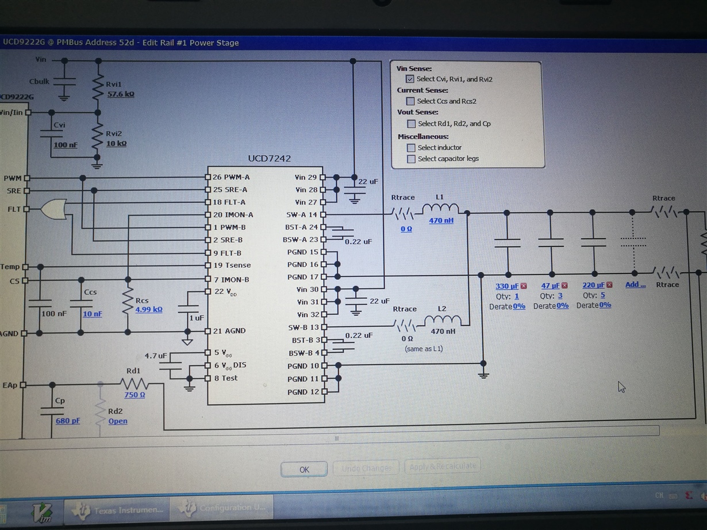Screen dimensions: 707x530
Task: Edit the 47 µF capacitor value
Action: tap(551, 286)
